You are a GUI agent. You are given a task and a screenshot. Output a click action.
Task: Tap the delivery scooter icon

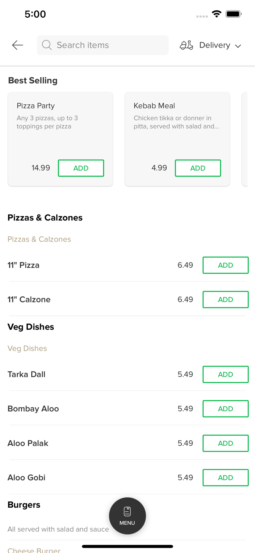[186, 45]
